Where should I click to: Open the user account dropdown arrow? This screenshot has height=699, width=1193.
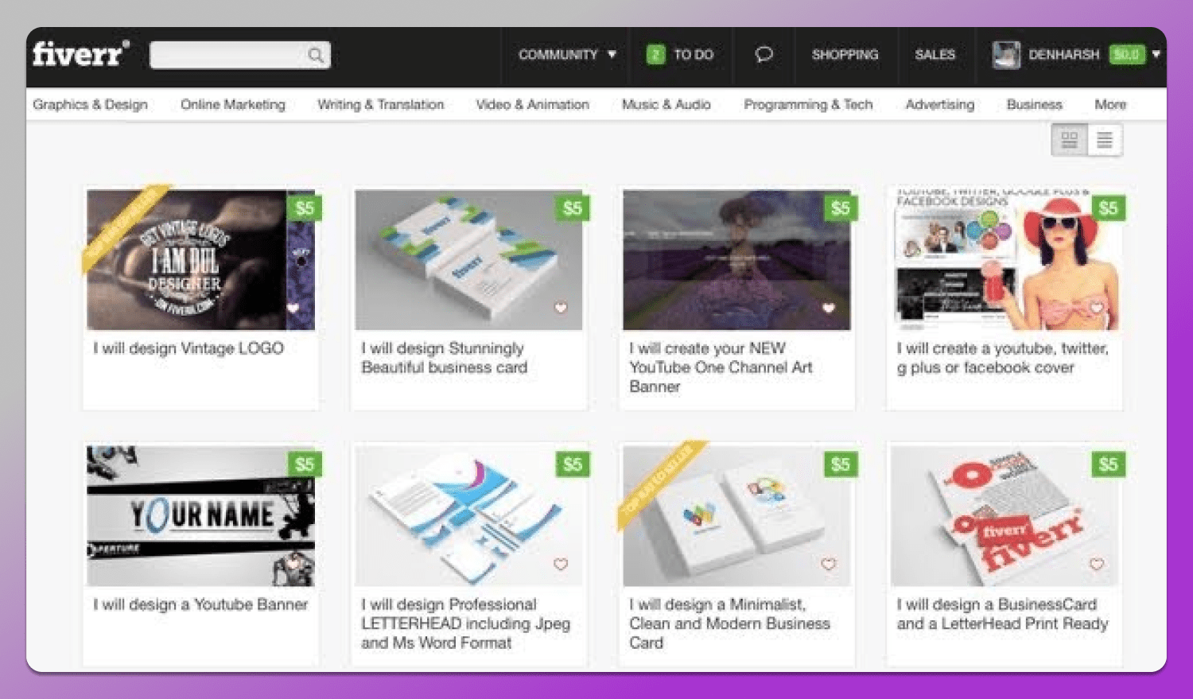click(1156, 54)
